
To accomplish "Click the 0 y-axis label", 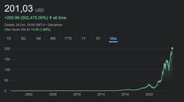I will pos(5,91).
